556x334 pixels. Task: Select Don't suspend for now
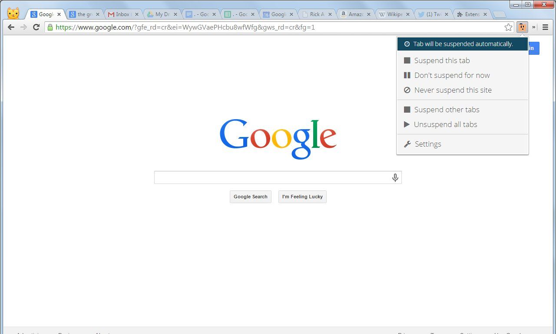click(x=452, y=75)
